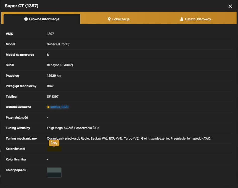Click the Turbo (V5) tuning entry
The width and height of the screenshot is (238, 188).
point(132,138)
